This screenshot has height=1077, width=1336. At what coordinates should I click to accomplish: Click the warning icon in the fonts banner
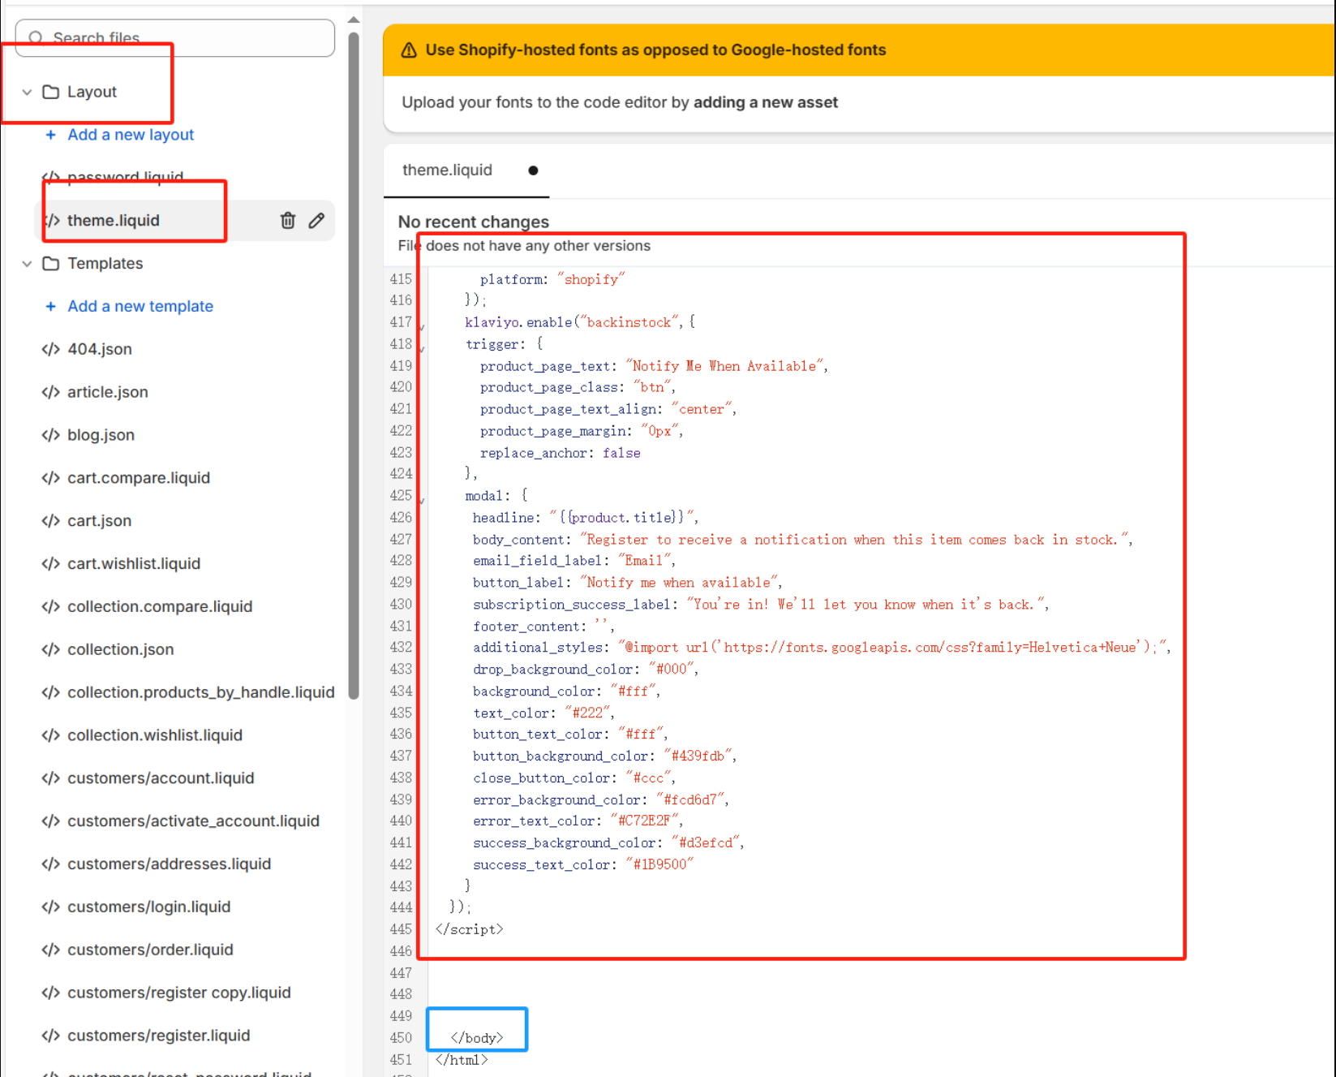(409, 50)
